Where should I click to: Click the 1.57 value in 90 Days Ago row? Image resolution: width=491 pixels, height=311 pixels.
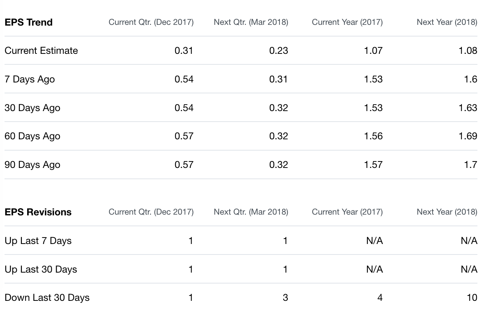pyautogui.click(x=373, y=165)
